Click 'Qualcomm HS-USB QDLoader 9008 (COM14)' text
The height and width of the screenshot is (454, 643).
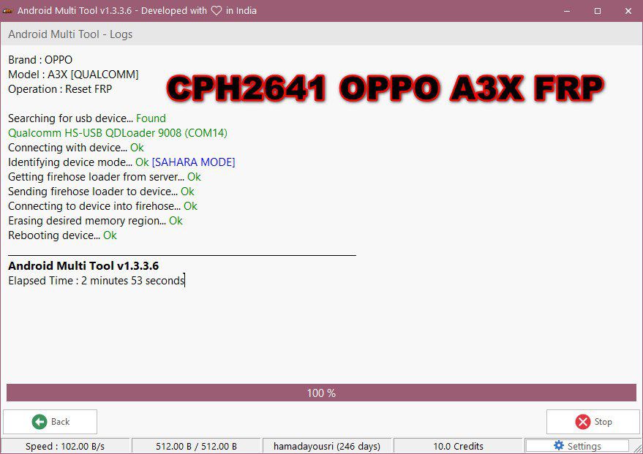click(118, 133)
